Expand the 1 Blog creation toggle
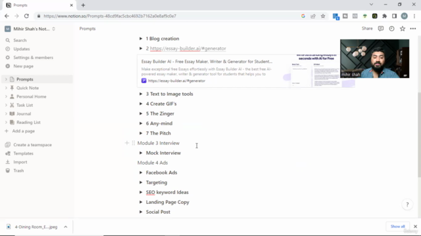The width and height of the screenshot is (421, 236). tap(141, 39)
